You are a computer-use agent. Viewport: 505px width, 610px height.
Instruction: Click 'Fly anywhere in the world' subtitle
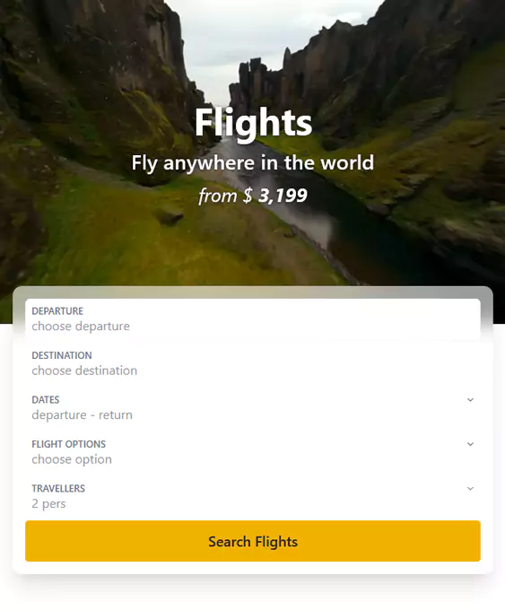pyautogui.click(x=253, y=162)
